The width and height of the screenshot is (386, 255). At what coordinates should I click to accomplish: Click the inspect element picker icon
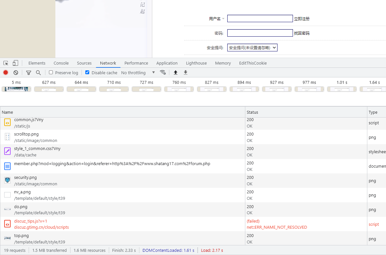(x=6, y=63)
